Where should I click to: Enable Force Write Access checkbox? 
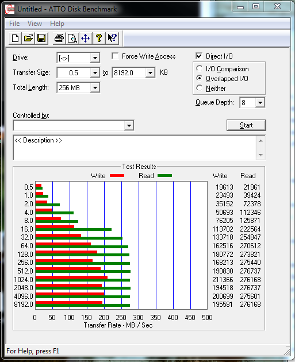click(115, 56)
